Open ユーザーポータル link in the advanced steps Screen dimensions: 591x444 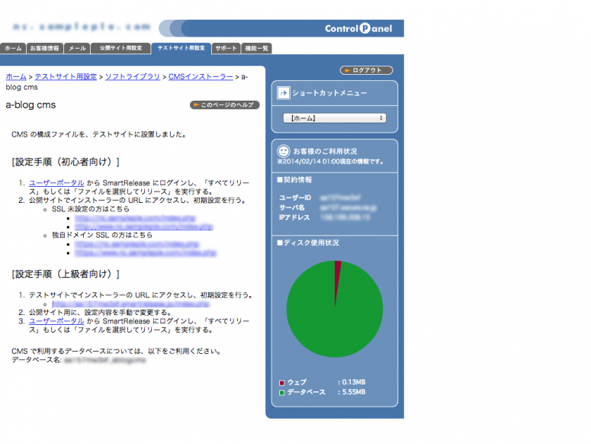click(x=56, y=322)
